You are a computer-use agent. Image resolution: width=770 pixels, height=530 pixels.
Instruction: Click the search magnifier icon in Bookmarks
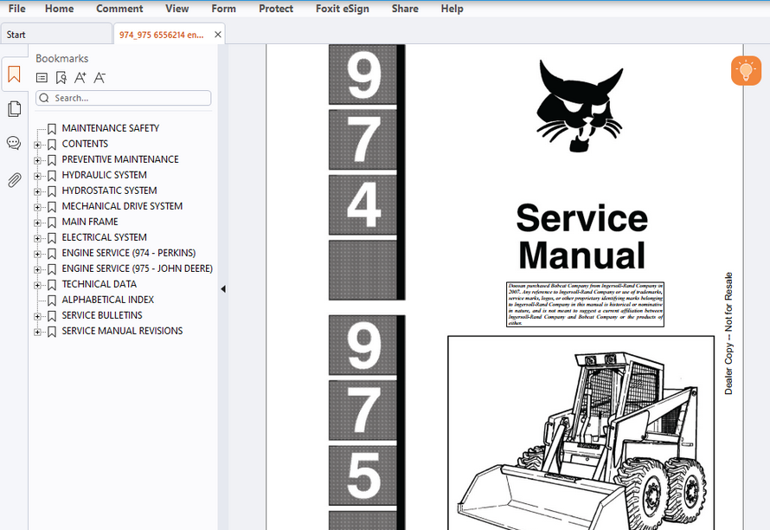click(x=44, y=98)
